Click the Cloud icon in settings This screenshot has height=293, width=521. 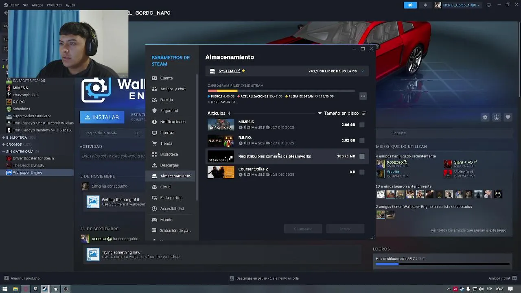(x=154, y=187)
